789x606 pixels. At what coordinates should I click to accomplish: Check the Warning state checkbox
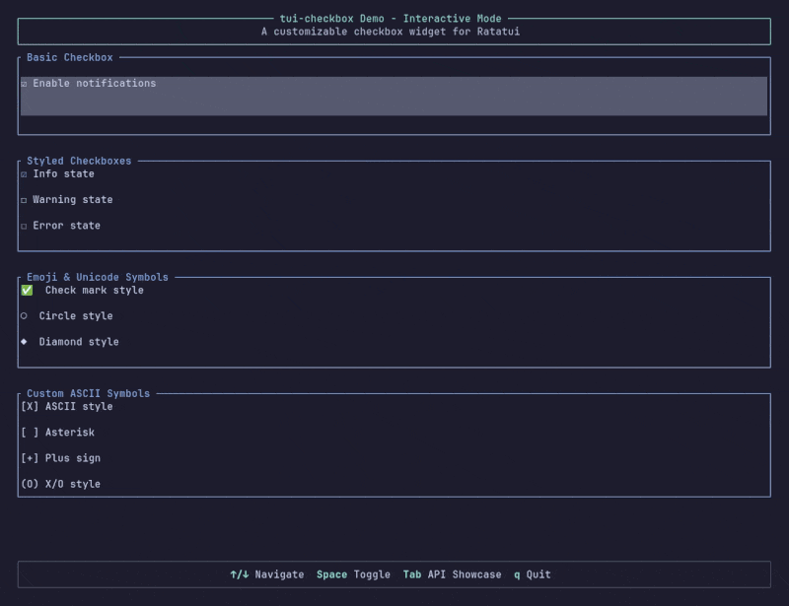(24, 200)
